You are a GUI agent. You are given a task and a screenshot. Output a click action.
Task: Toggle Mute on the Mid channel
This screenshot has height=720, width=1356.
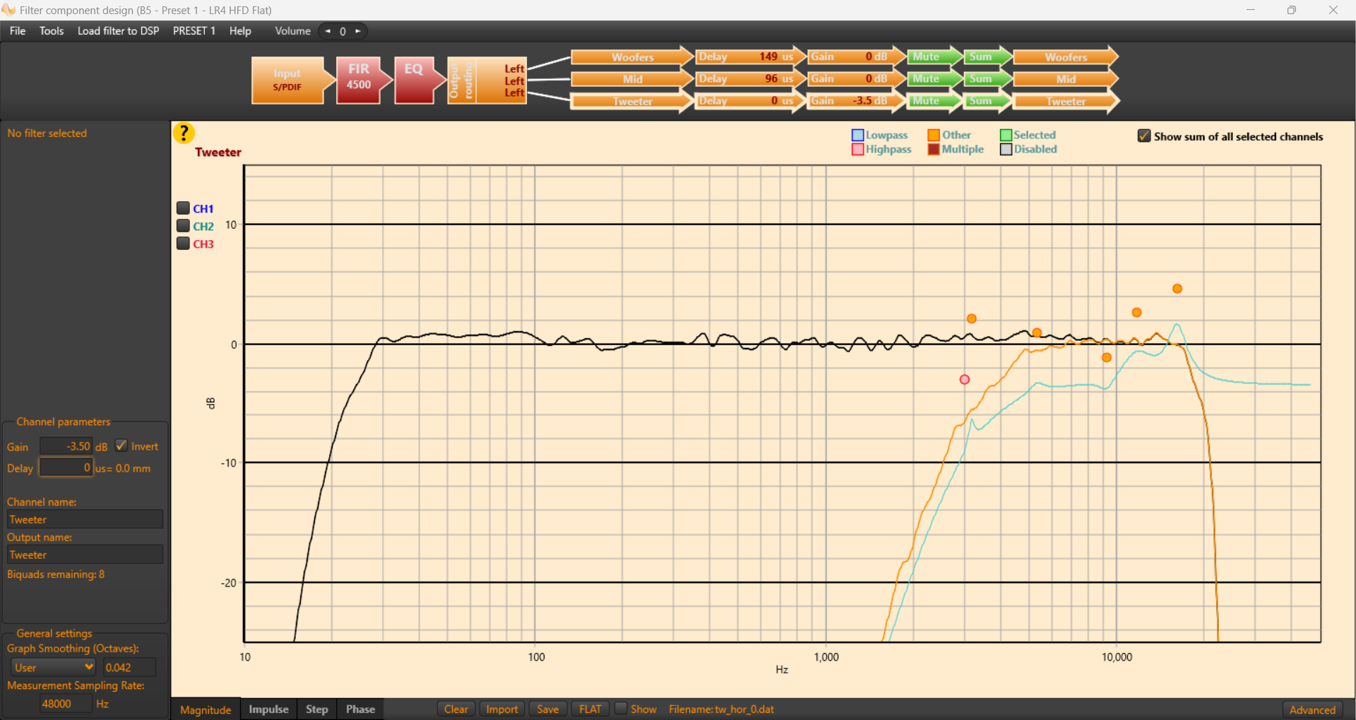(x=934, y=78)
